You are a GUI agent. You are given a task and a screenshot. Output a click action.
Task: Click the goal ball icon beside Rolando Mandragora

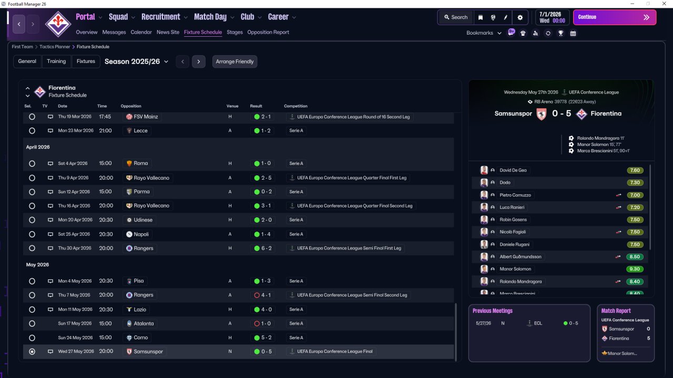pyautogui.click(x=572, y=138)
